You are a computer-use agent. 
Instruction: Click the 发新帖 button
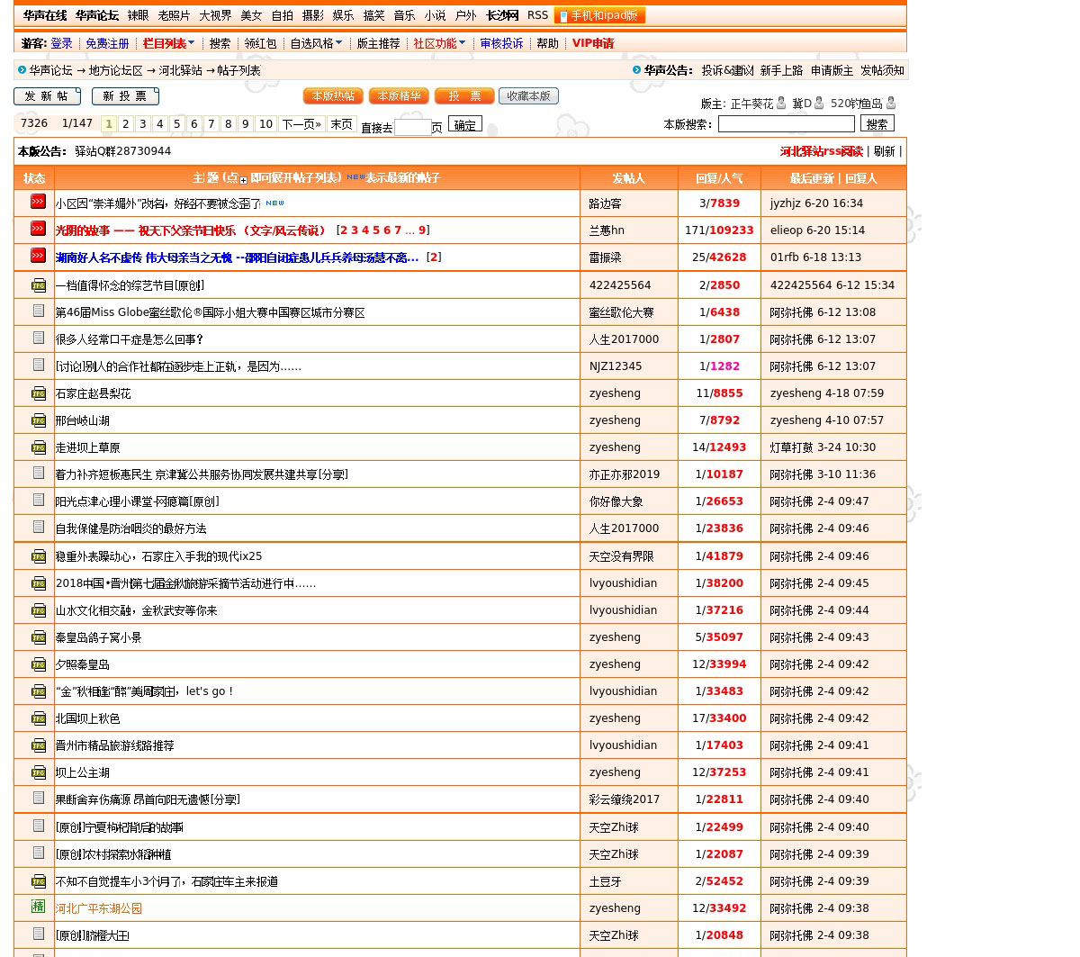[x=47, y=96]
